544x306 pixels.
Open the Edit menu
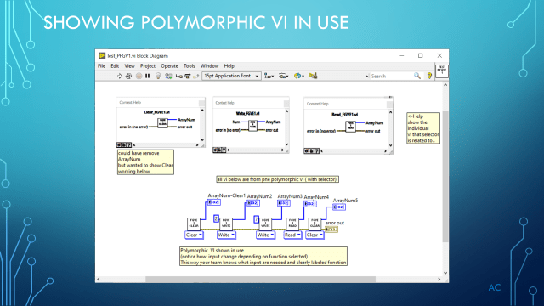point(115,66)
